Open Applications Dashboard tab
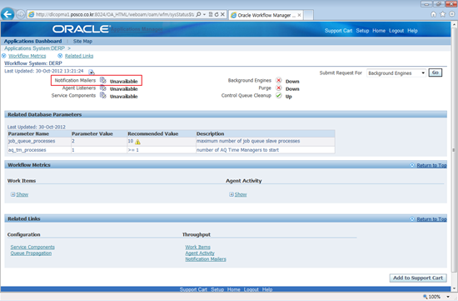This screenshot has height=301, width=458. (x=32, y=41)
